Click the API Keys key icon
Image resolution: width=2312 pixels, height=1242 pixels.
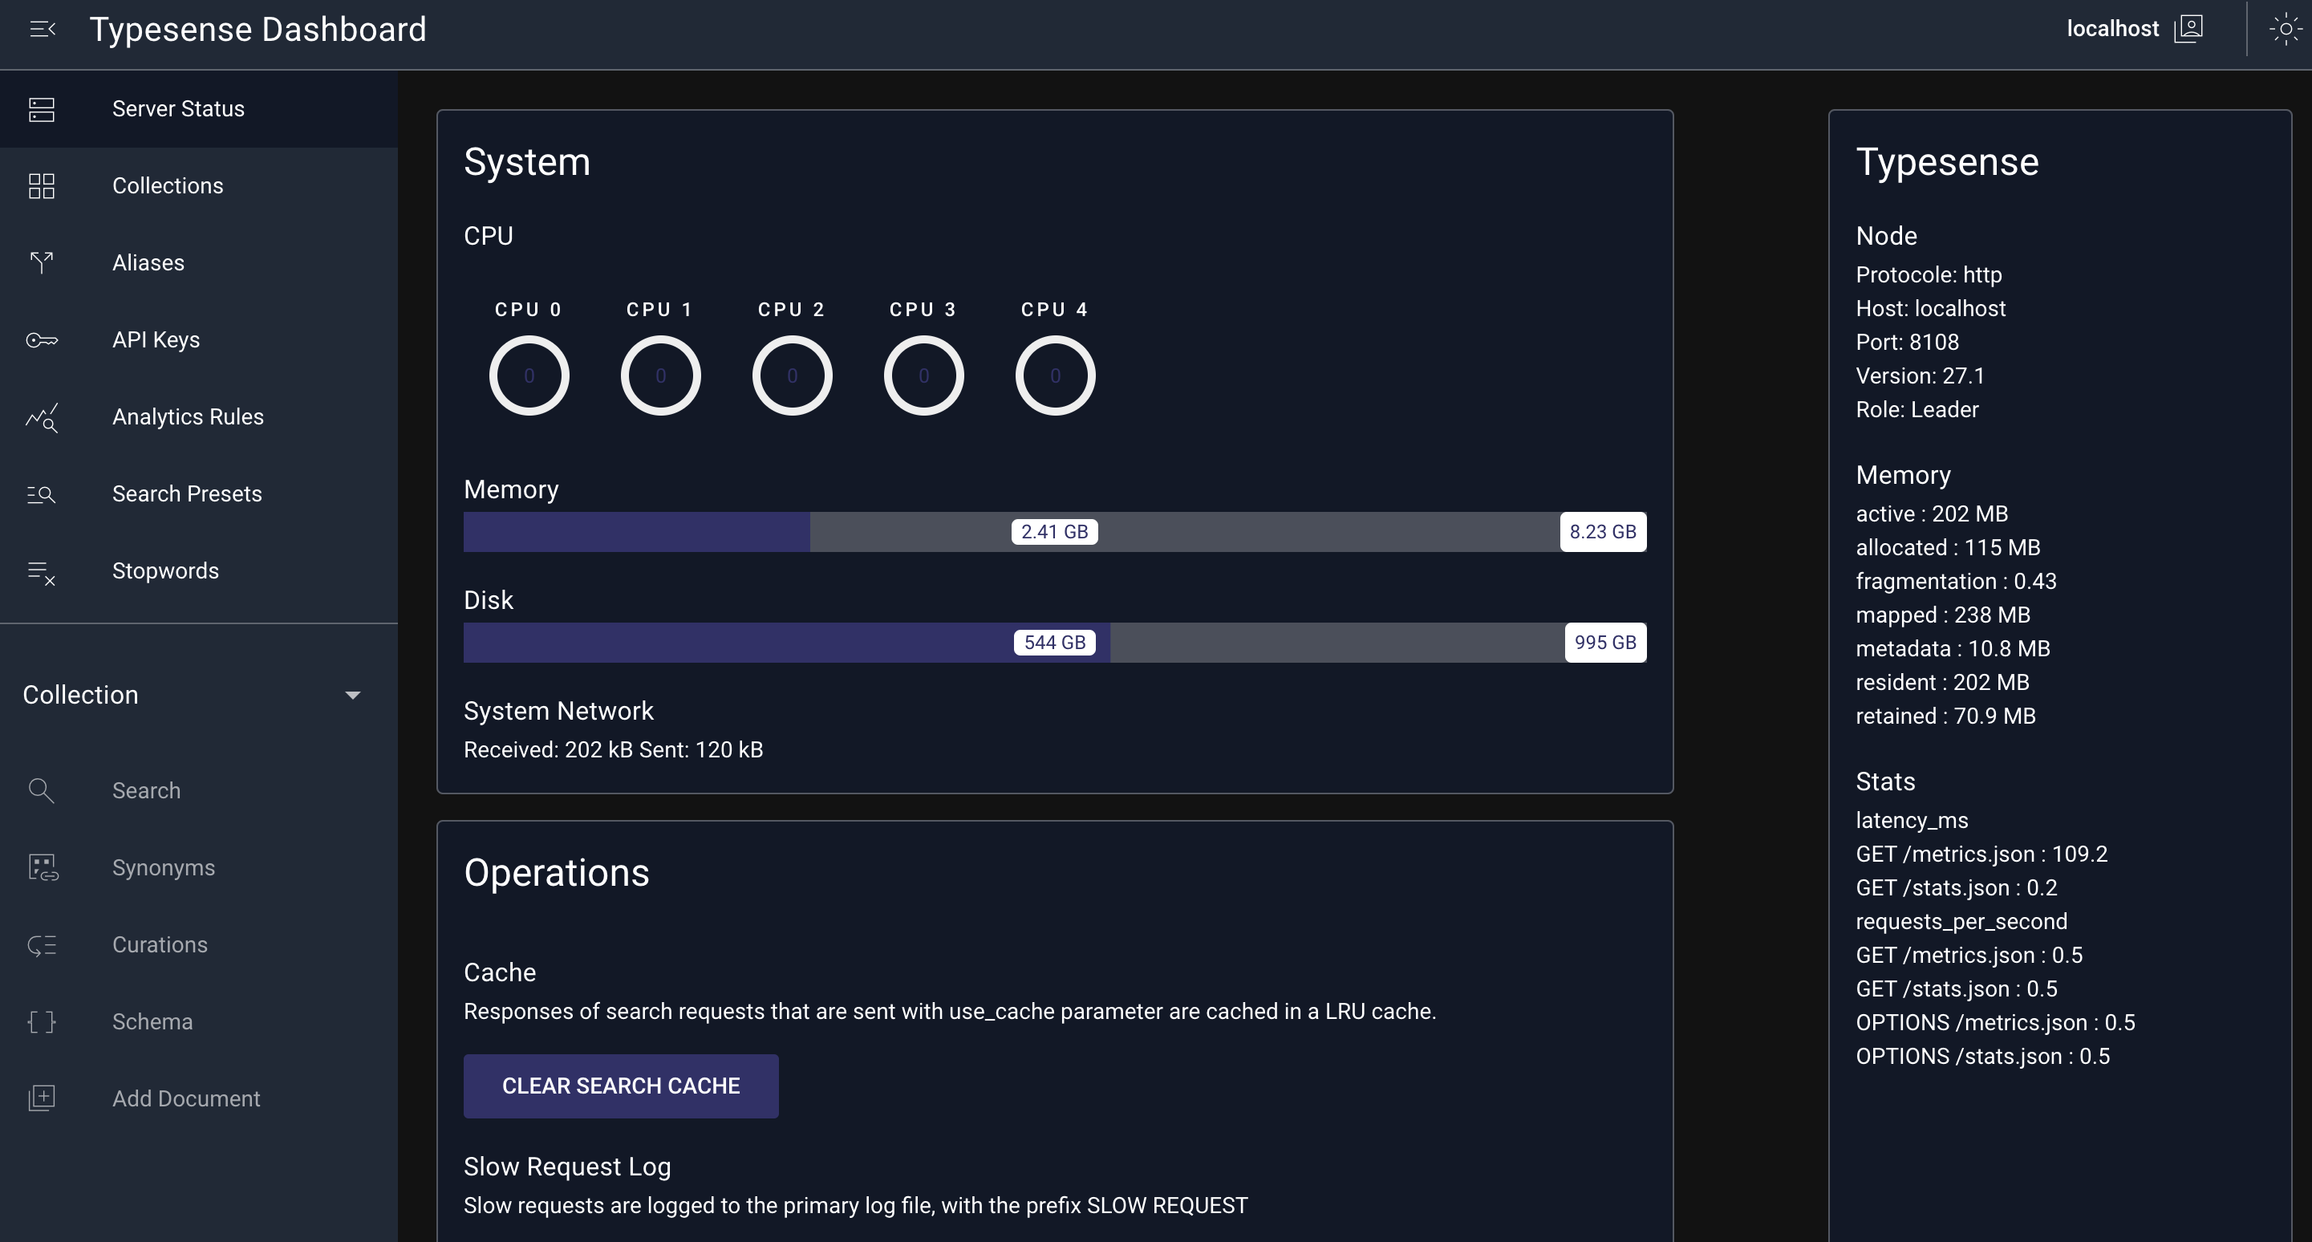[41, 340]
